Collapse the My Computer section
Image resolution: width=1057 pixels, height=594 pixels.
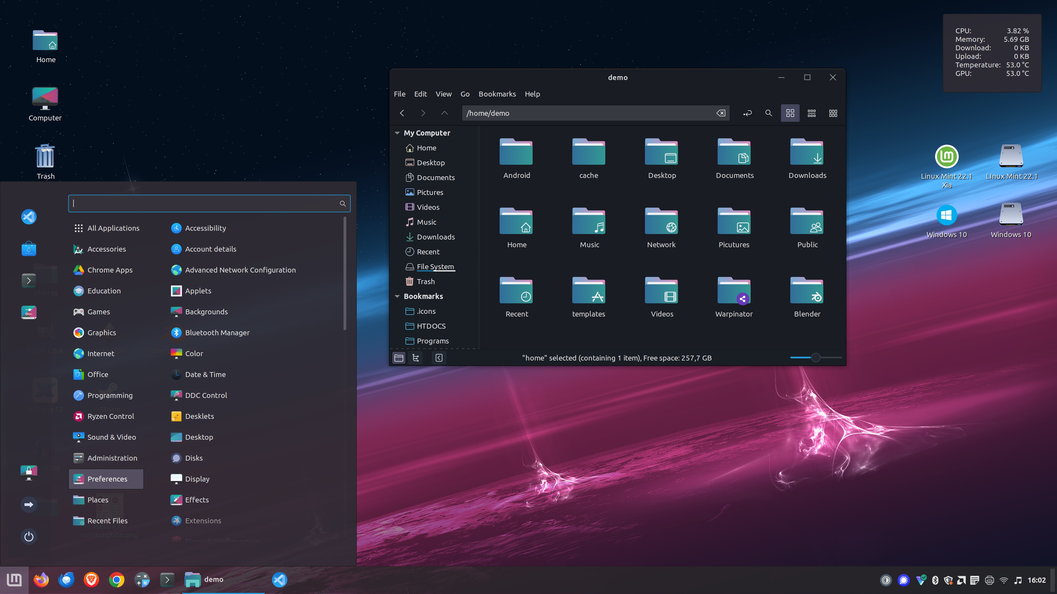pos(397,132)
